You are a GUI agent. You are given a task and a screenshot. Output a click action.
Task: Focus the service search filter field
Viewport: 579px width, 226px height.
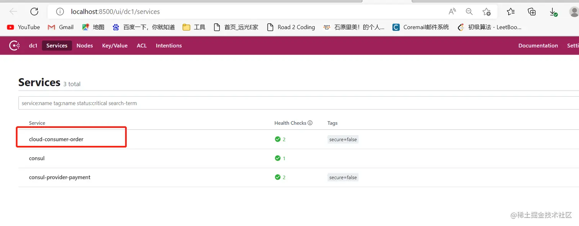[299, 103]
